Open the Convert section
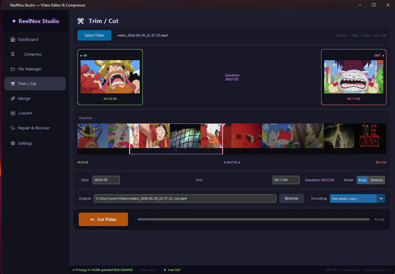The width and height of the screenshot is (395, 274). click(35, 113)
